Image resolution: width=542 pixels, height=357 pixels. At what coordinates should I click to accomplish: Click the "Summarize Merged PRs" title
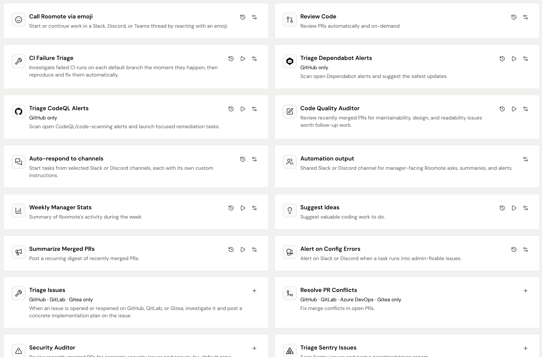coord(62,249)
